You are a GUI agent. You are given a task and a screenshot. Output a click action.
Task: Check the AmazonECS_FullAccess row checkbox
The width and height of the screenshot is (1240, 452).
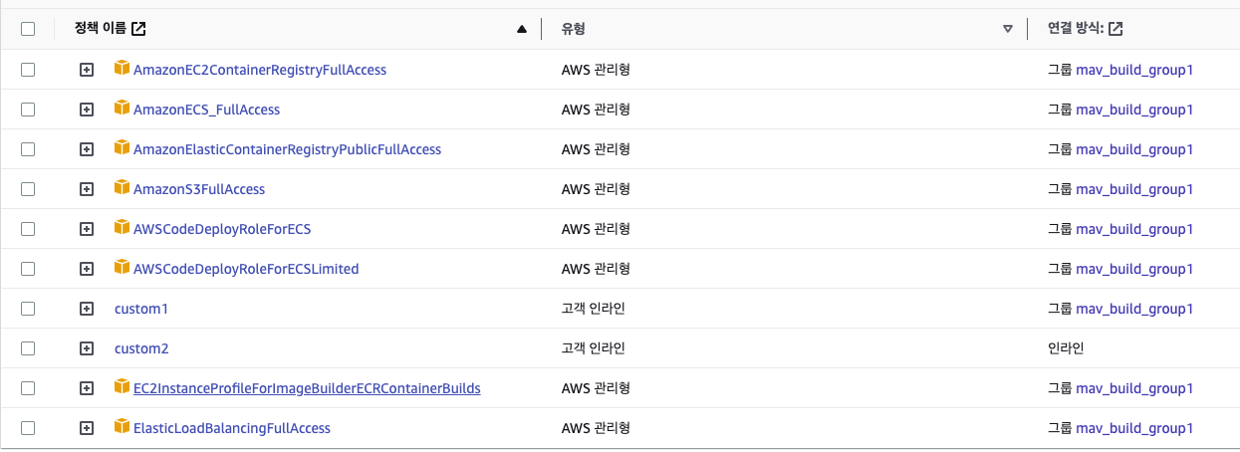click(28, 110)
